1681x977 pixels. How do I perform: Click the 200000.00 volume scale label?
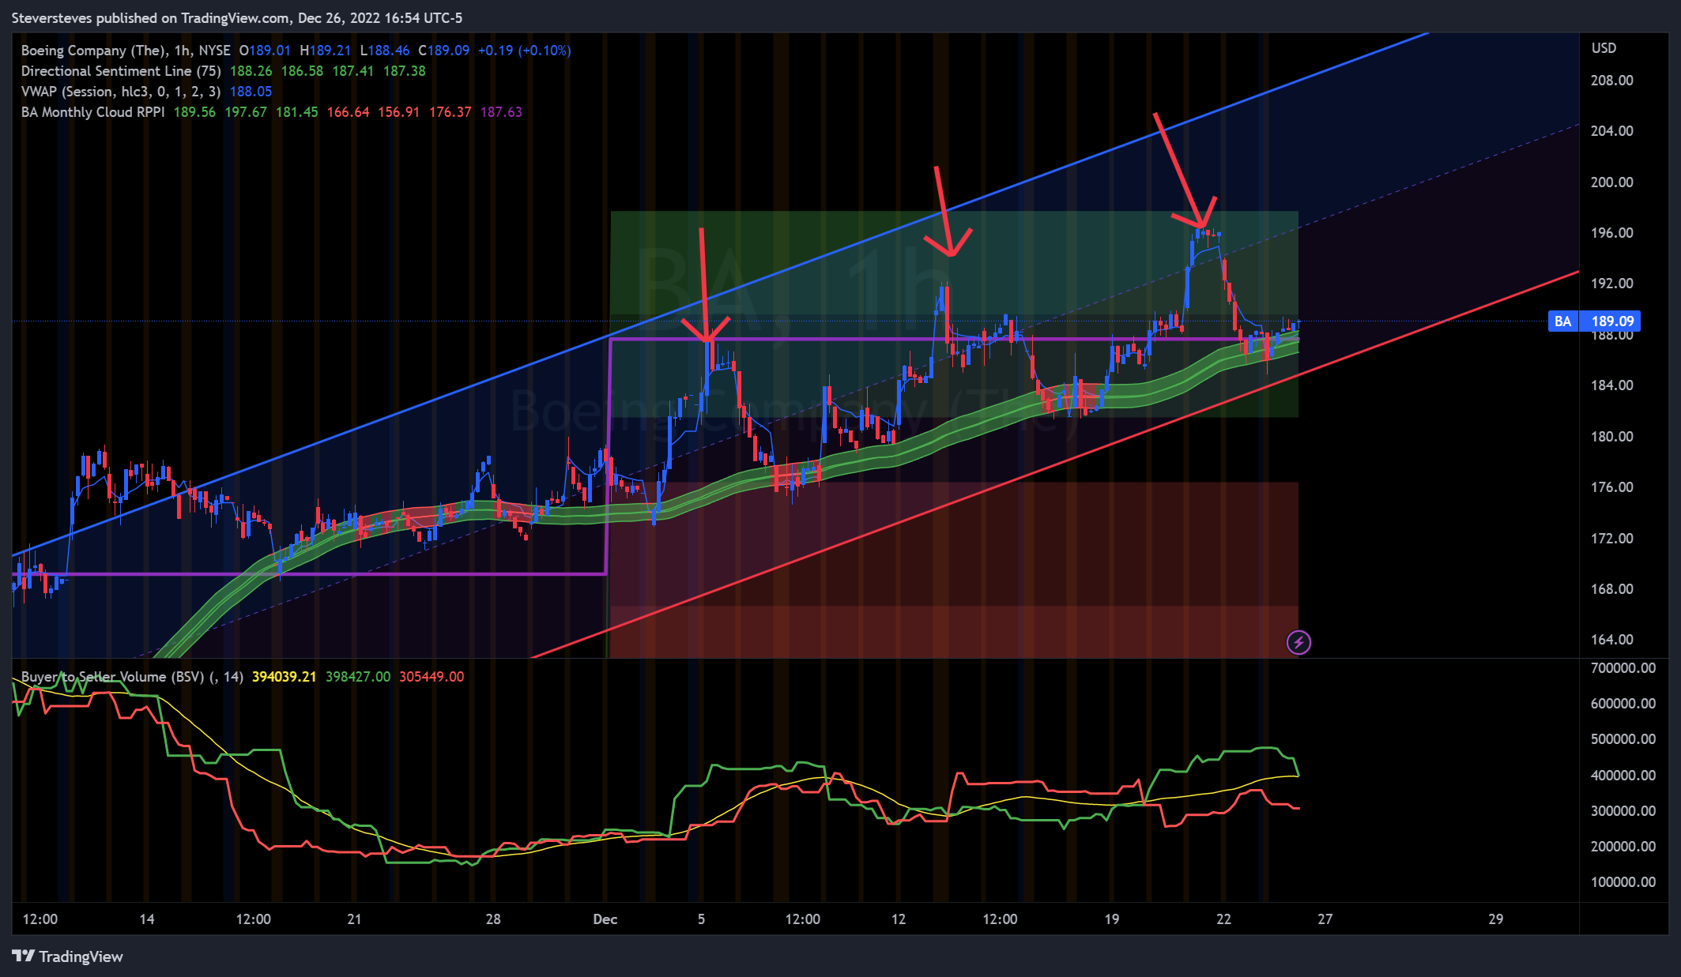coord(1623,847)
